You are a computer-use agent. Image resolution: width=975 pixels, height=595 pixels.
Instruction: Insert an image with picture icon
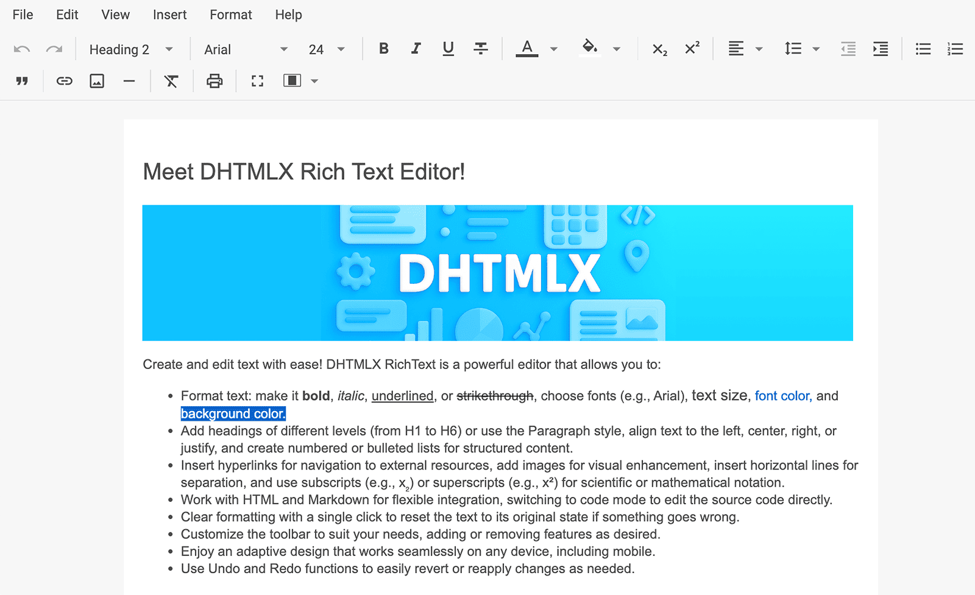(x=97, y=81)
